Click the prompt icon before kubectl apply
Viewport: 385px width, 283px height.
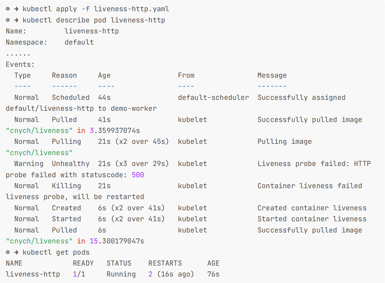(x=8, y=9)
